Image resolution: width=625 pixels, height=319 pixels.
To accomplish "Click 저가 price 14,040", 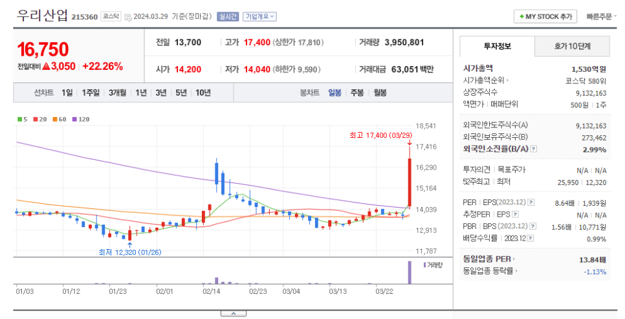I will [x=257, y=69].
